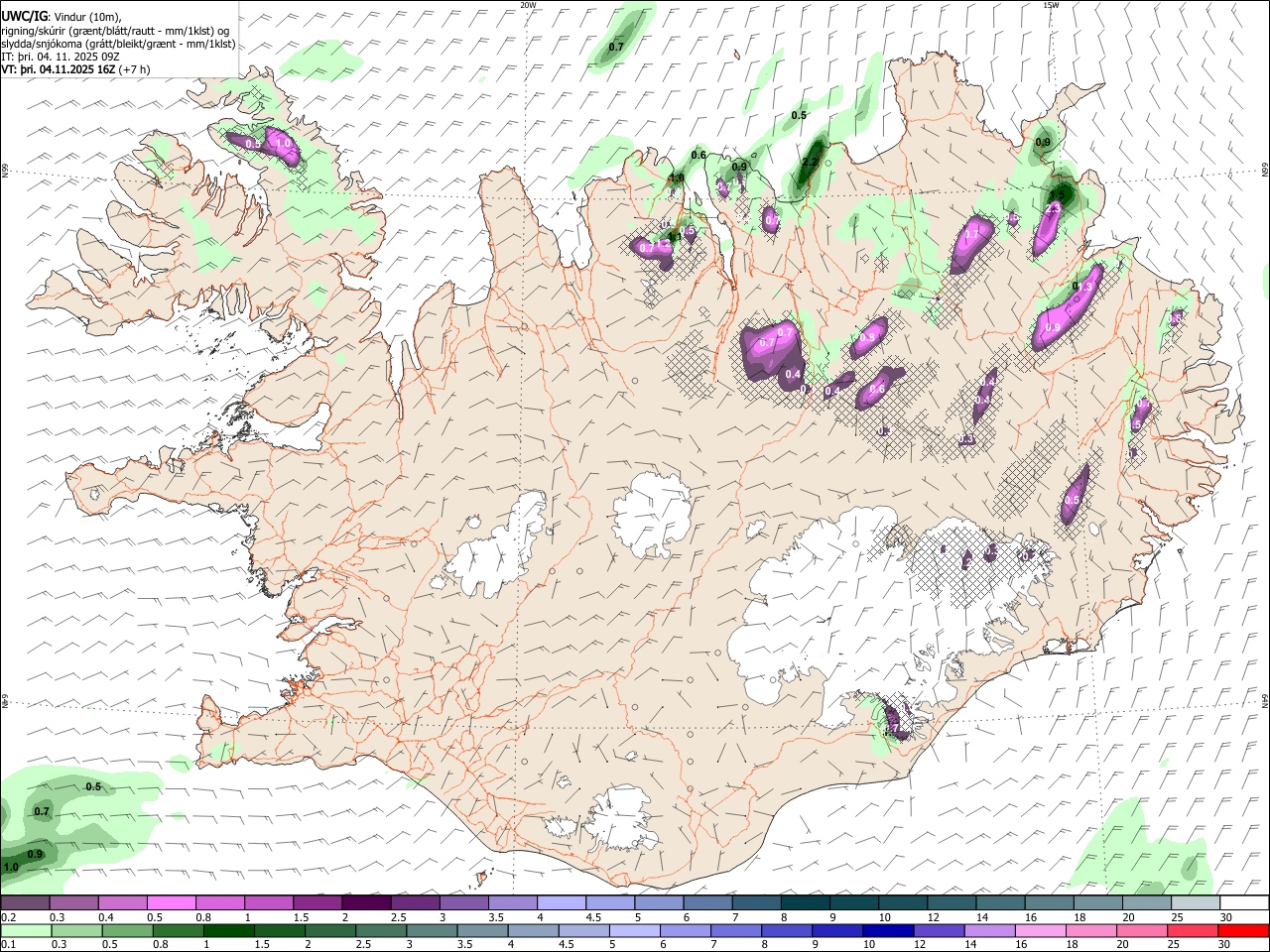Click the 20W longitude label
The image size is (1270, 952).
click(528, 5)
